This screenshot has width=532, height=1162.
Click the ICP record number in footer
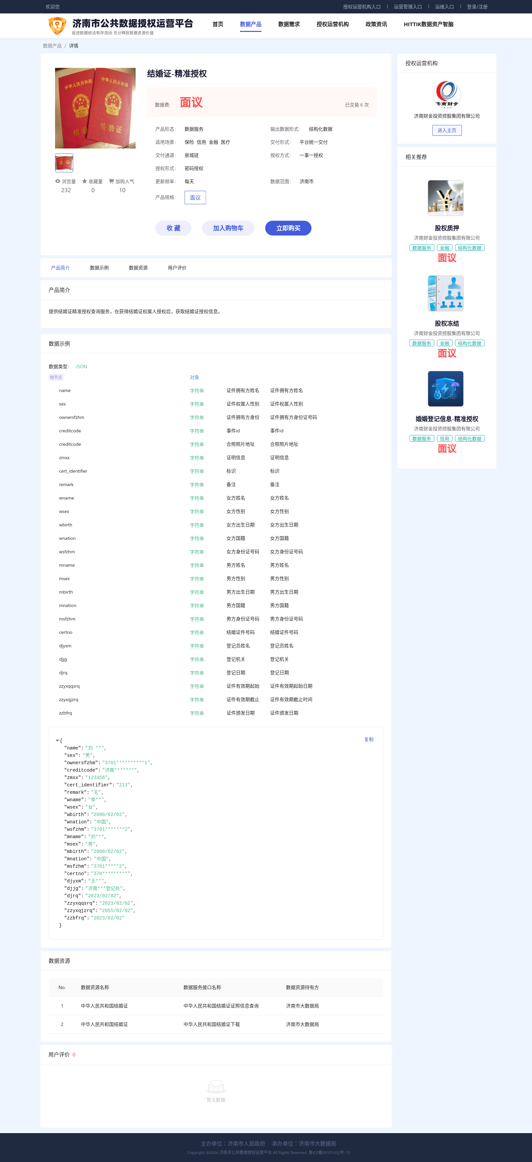pyautogui.click(x=329, y=1153)
